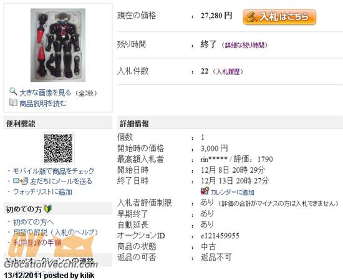Open the モバイル版で商品をチェック link
Viewport: 343px width, 280px height.
point(54,171)
